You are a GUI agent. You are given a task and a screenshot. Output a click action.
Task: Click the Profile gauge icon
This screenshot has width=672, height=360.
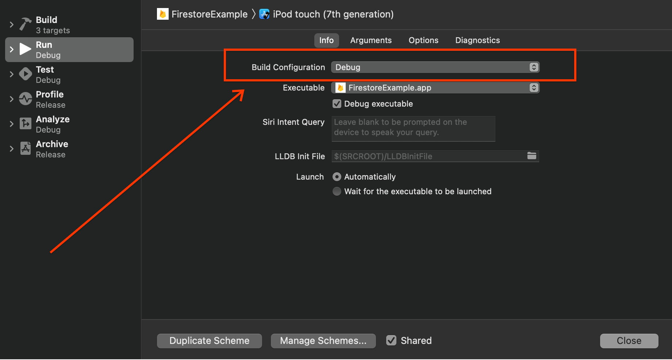[x=24, y=99]
